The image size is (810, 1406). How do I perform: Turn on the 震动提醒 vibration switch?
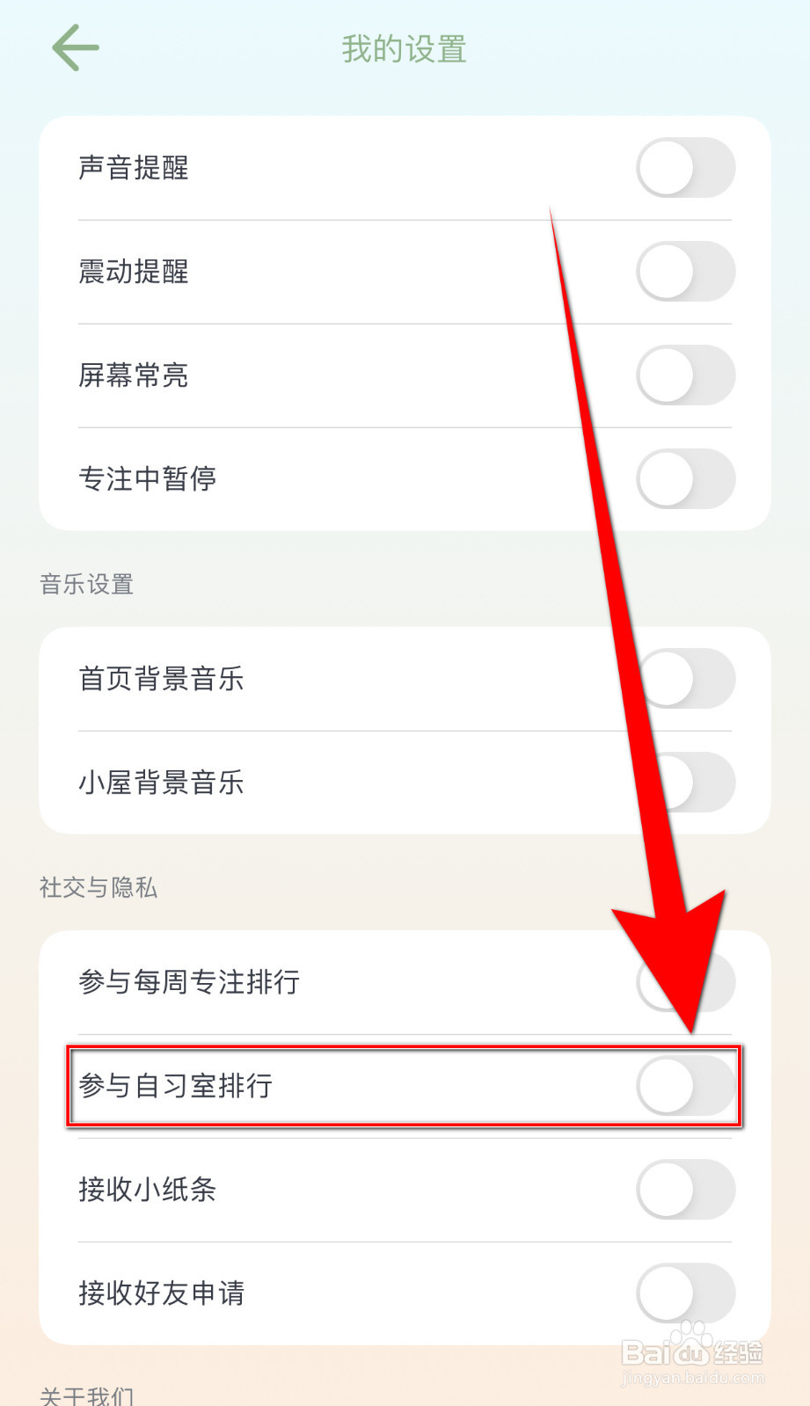pos(686,272)
